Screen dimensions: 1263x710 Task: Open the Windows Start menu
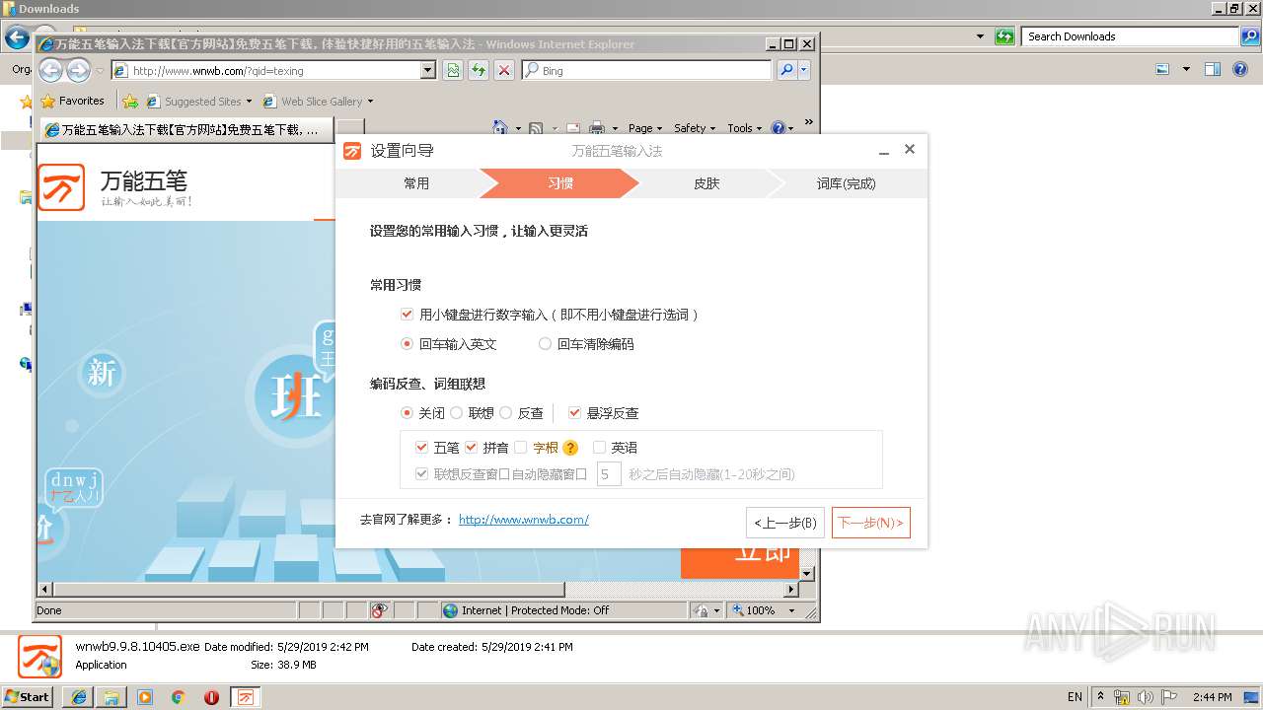28,697
